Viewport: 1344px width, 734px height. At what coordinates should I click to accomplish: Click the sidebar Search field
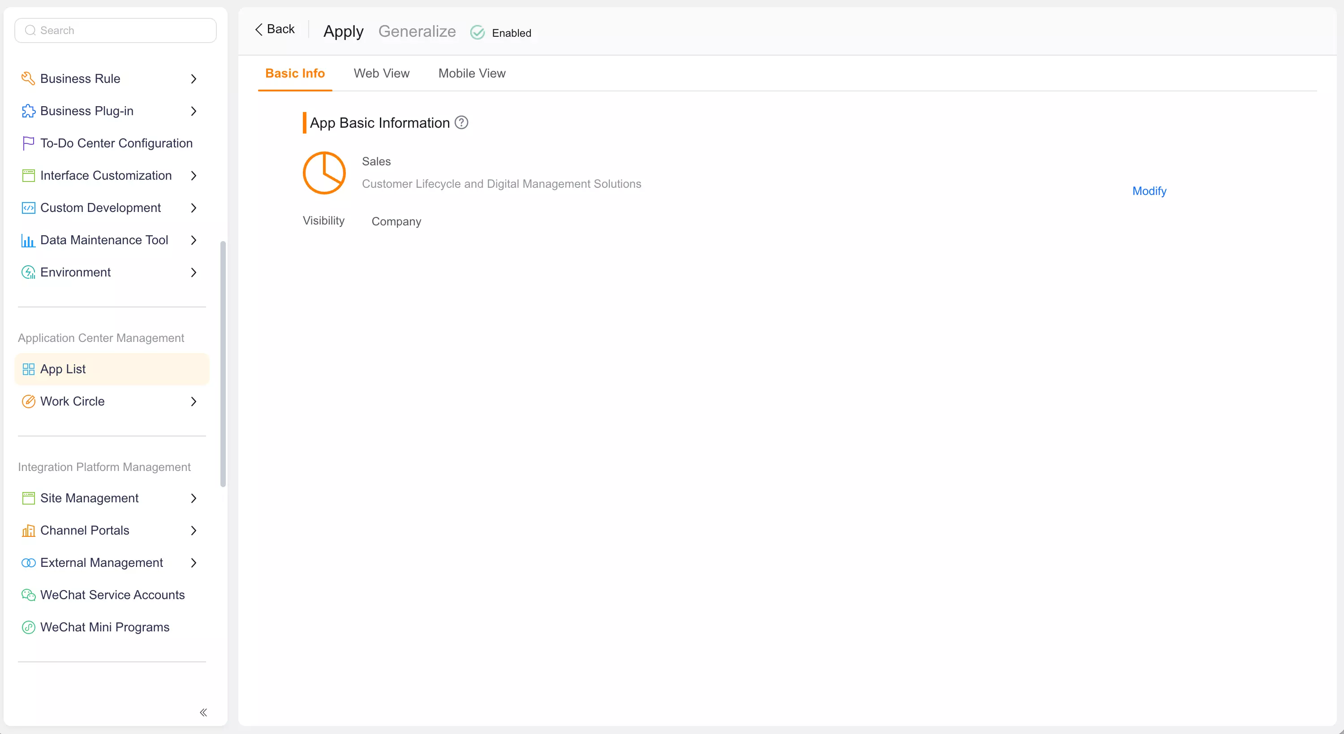(x=115, y=30)
